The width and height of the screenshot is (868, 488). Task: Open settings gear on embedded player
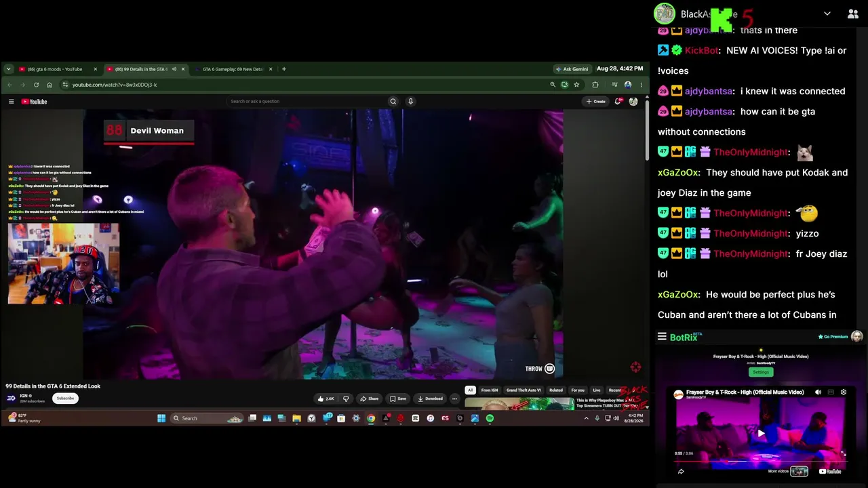[x=844, y=392]
